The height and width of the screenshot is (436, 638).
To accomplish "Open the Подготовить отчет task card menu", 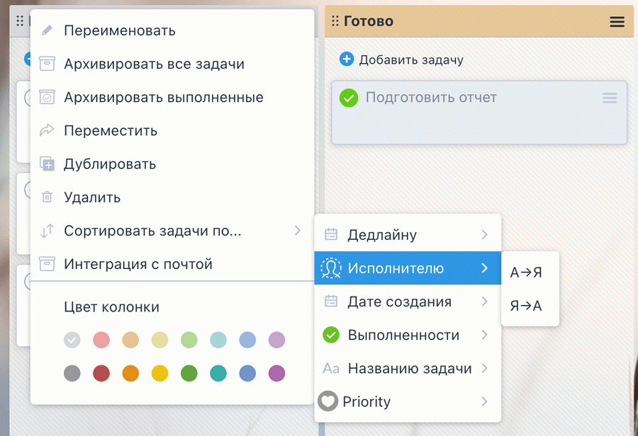I will 610,98.
